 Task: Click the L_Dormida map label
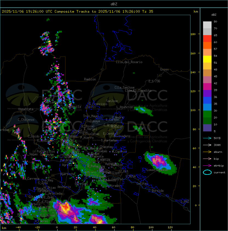pos(156,191)
